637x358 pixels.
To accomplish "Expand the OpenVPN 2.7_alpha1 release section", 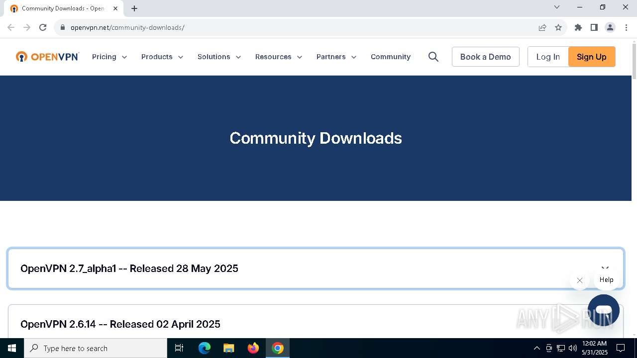I will [316, 268].
